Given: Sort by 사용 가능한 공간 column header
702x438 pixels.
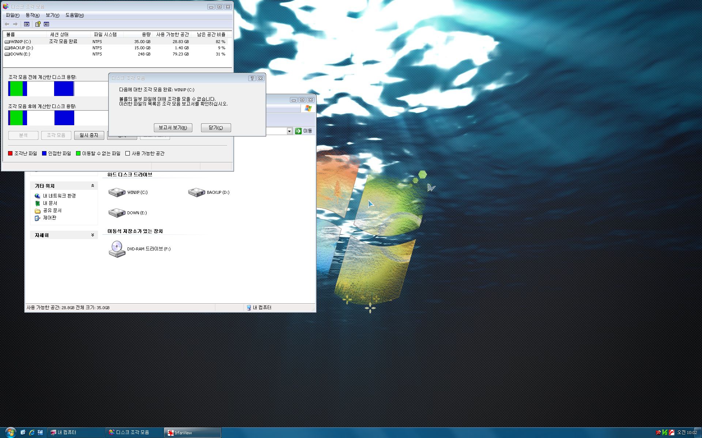Looking at the screenshot, I should [172, 34].
